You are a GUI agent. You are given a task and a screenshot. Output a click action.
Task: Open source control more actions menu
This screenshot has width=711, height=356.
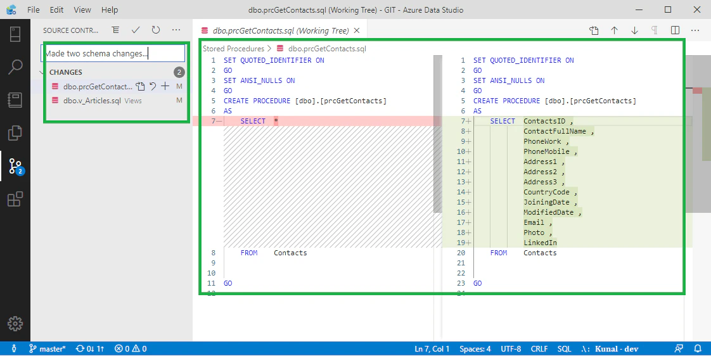click(x=176, y=30)
